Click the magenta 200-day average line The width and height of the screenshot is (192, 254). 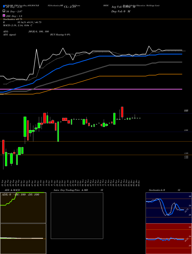91,89
